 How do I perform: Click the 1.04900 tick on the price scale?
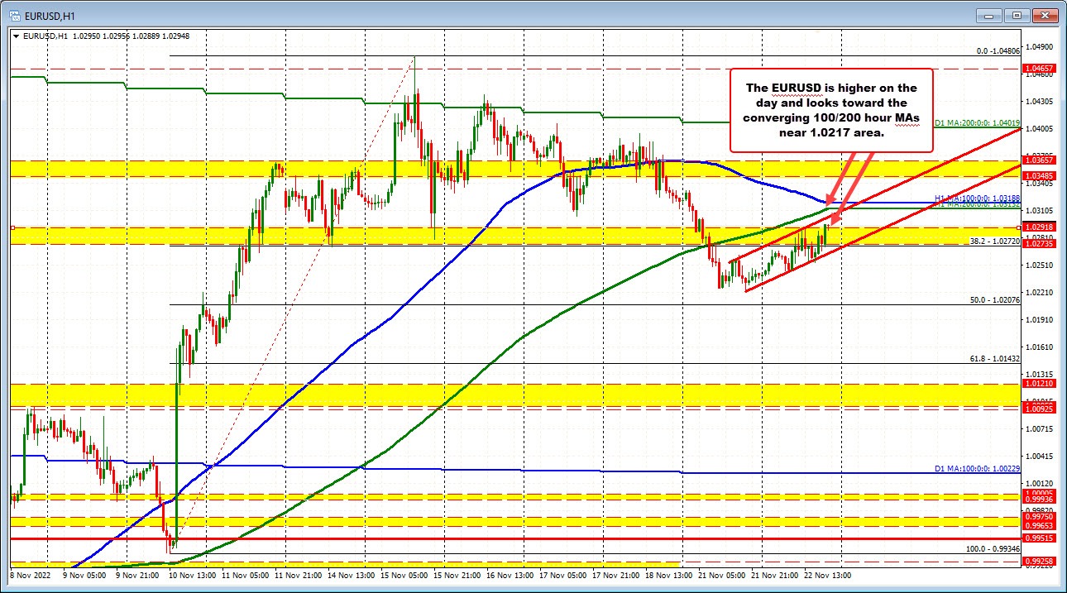(x=1038, y=47)
